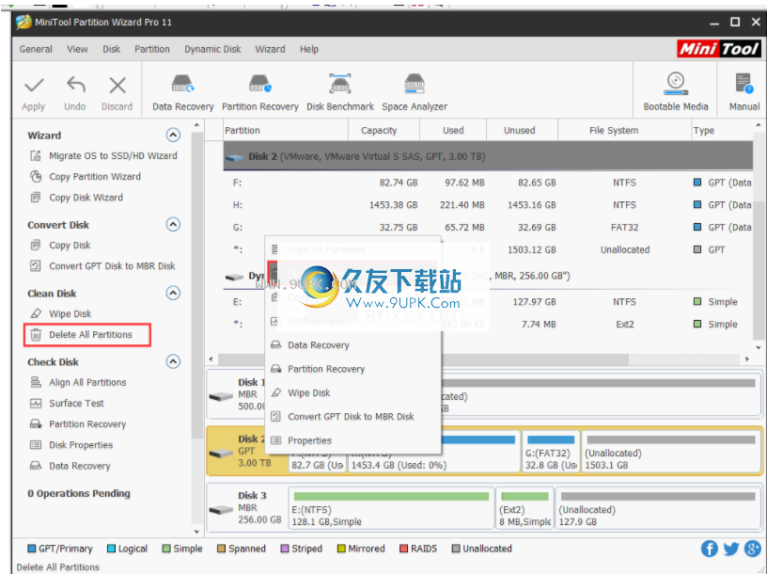Open the Google Plus share icon
Image resolution: width=767 pixels, height=574 pixels.
click(x=752, y=549)
